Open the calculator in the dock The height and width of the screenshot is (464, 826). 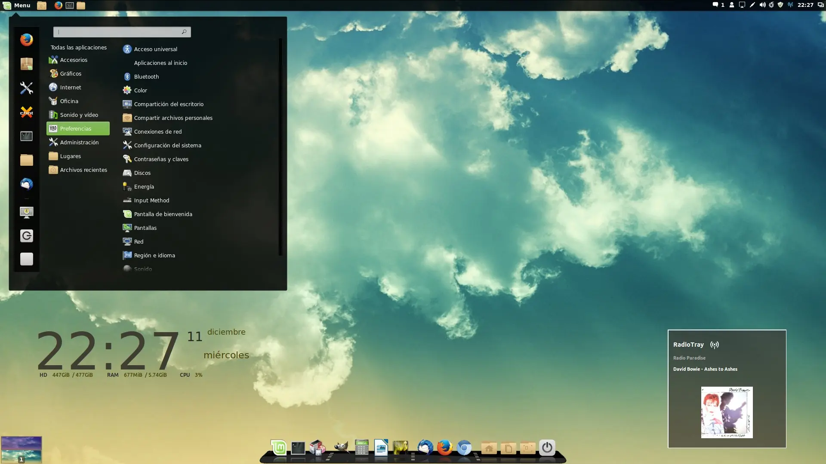coord(361,448)
